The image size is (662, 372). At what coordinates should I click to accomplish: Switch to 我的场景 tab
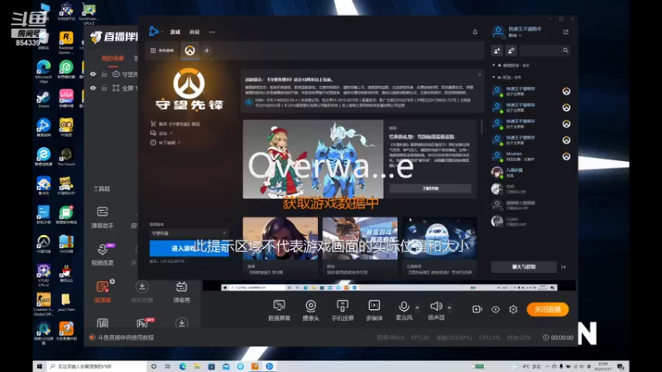tap(113, 58)
